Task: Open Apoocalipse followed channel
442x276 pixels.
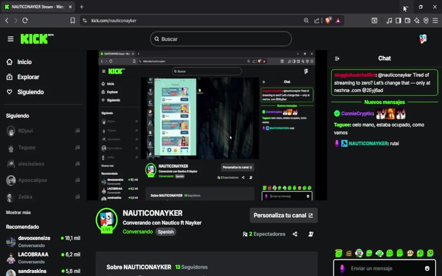Action: 43,180
